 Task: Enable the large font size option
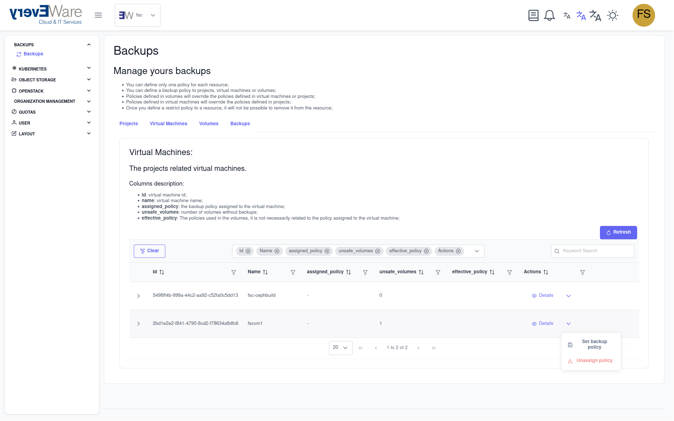[x=595, y=15]
